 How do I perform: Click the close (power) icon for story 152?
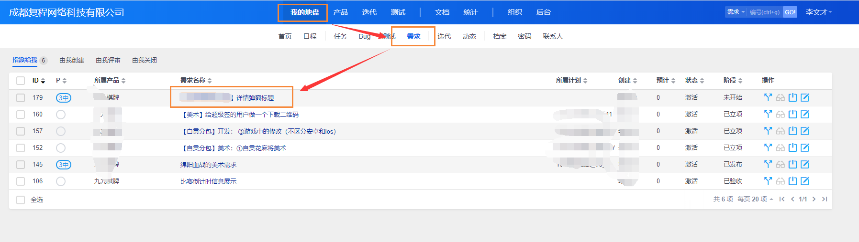(x=793, y=147)
